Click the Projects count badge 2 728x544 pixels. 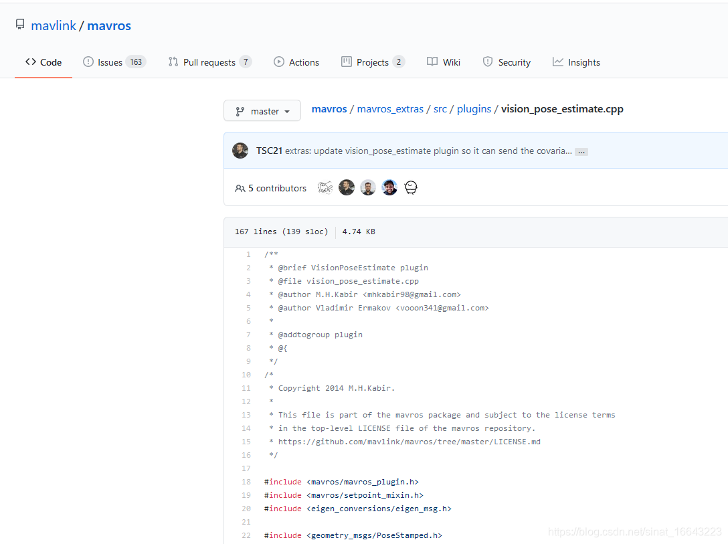(399, 62)
